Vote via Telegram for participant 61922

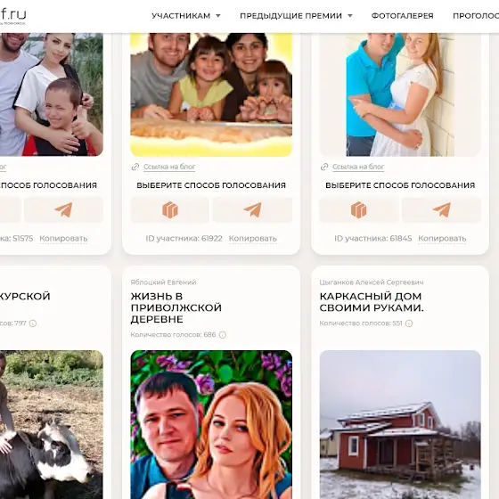coord(252,209)
